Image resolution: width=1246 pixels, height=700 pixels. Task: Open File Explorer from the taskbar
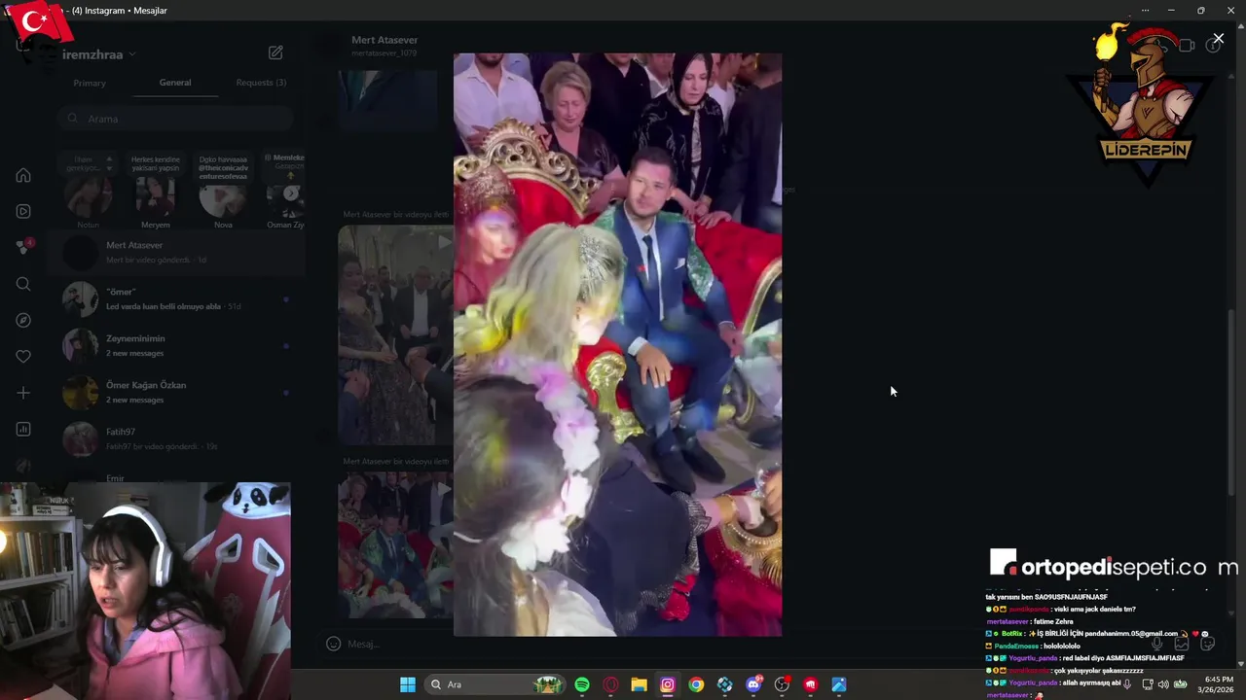(639, 684)
